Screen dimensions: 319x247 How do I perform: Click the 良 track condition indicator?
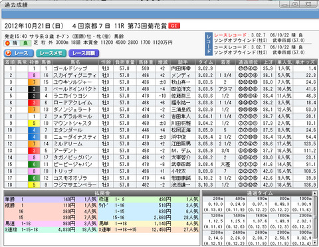coord(25,43)
